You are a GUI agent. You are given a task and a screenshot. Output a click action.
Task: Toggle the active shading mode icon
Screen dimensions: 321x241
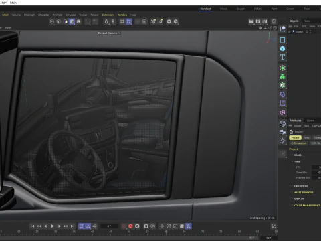[72, 21]
